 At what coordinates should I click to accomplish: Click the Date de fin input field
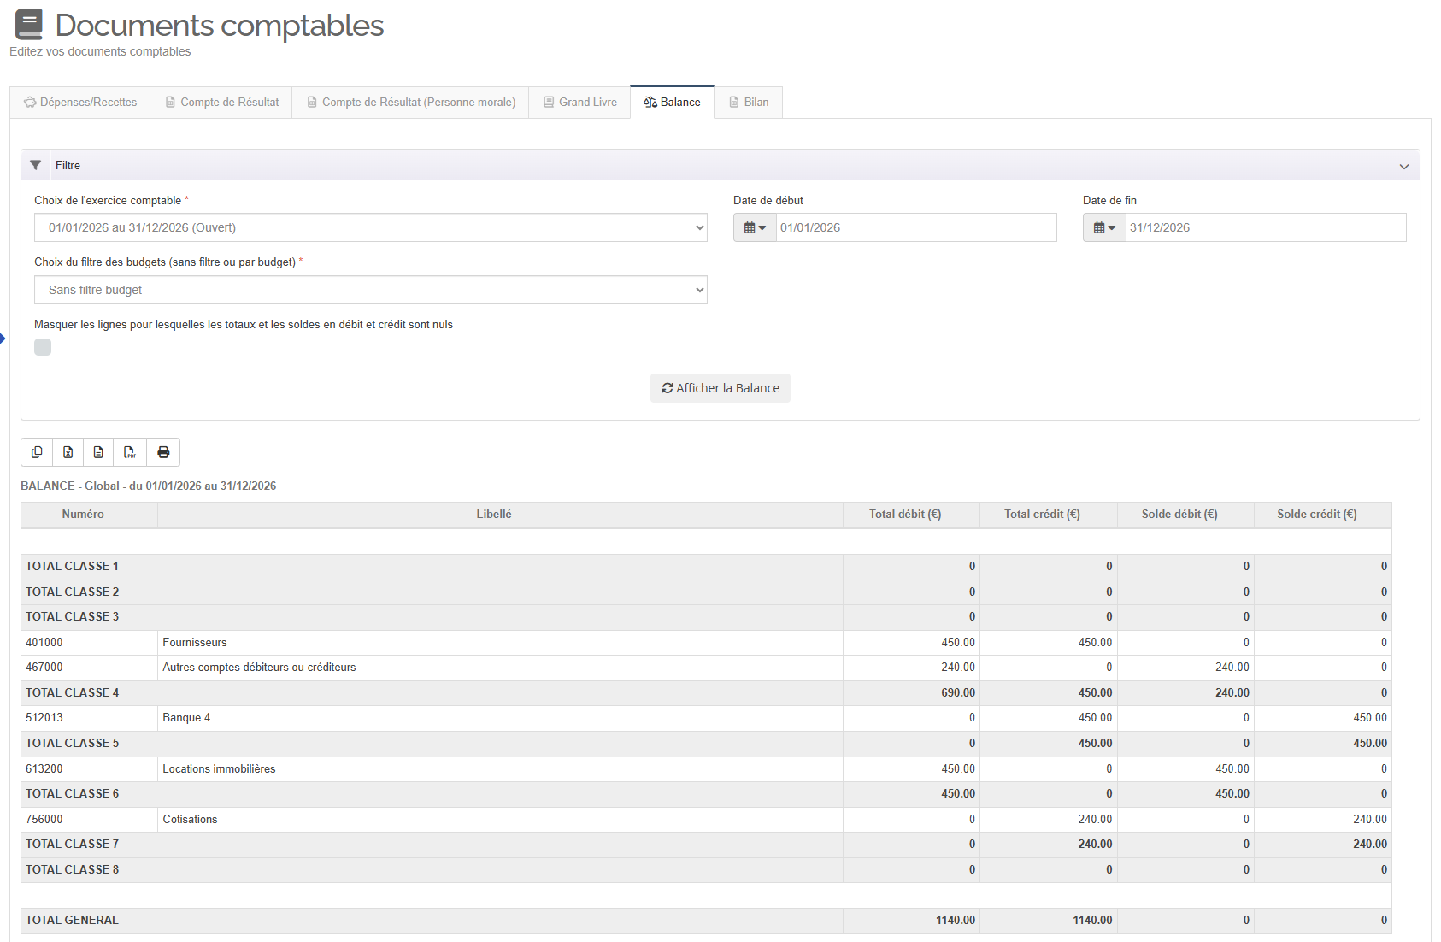coord(1265,227)
